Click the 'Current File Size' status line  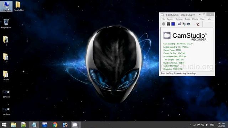pyautogui.click(x=174, y=53)
